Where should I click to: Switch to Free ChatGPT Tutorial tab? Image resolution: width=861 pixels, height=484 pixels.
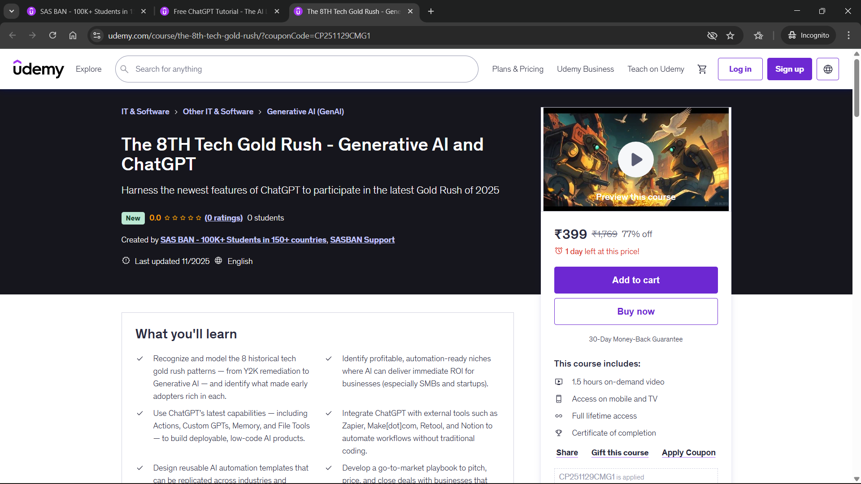[218, 11]
